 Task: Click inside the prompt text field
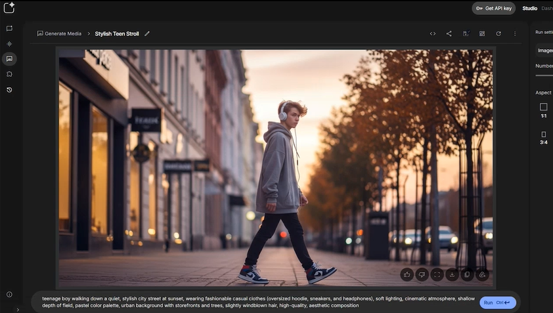[258, 302]
